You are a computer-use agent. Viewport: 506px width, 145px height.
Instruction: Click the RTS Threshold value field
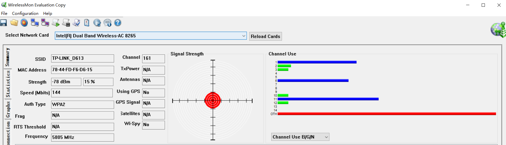(x=82, y=127)
